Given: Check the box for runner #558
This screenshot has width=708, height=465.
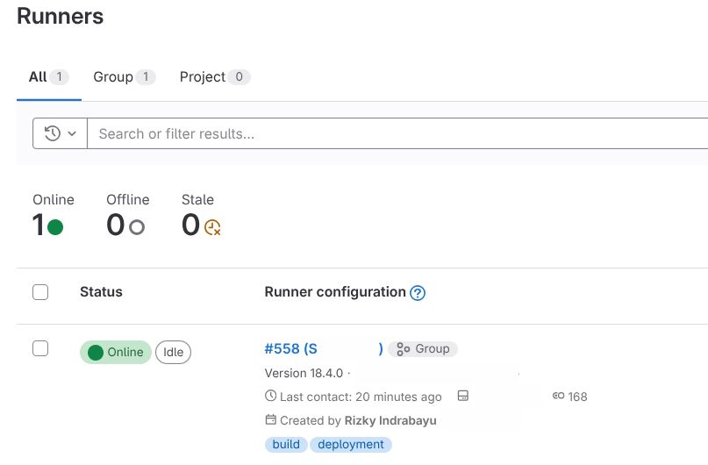Looking at the screenshot, I should click(x=40, y=348).
